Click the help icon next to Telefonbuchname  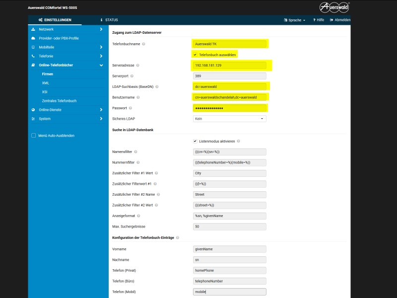pyautogui.click(x=144, y=44)
